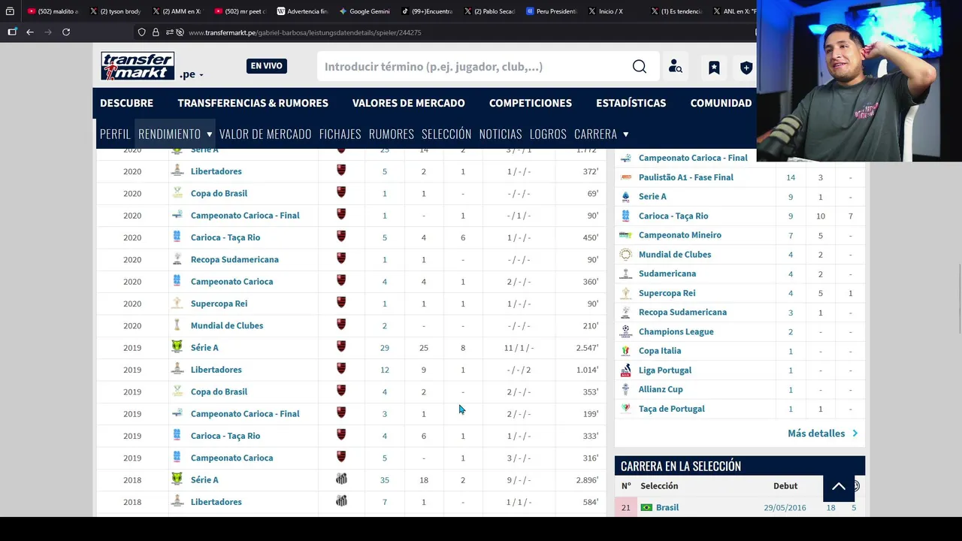Click the EN VIVO button
The height and width of the screenshot is (541, 962).
[267, 66]
